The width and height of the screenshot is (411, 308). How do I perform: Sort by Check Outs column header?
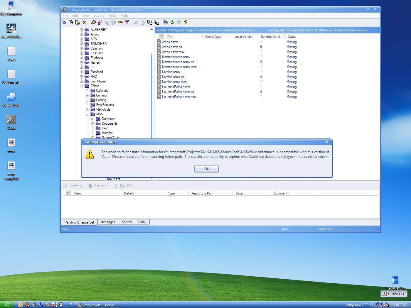point(217,37)
